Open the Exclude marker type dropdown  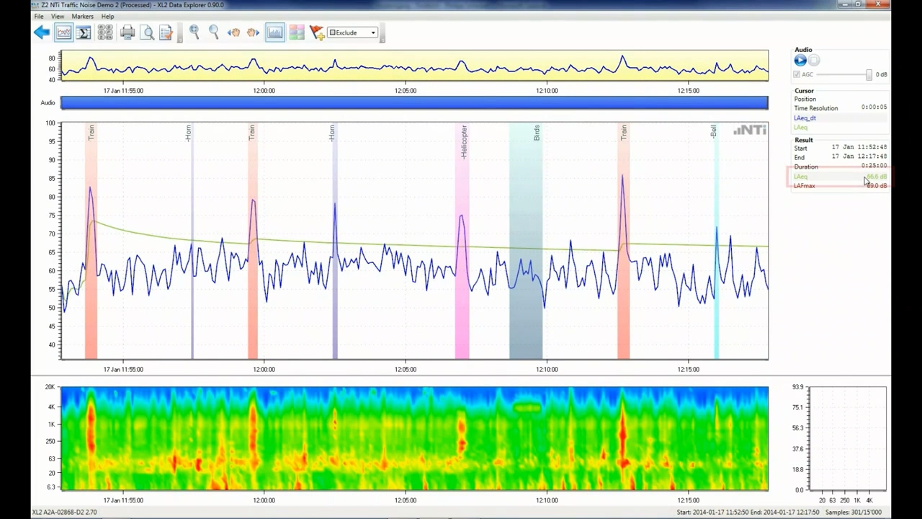tap(353, 32)
